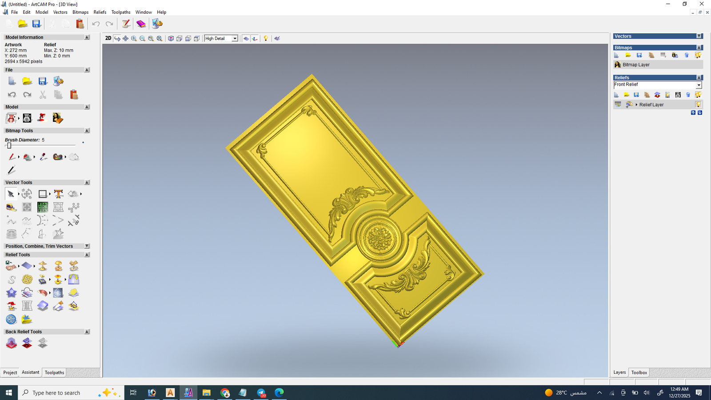Click the Zoom In icon in view toolbar
The image size is (711, 400).
(134, 39)
